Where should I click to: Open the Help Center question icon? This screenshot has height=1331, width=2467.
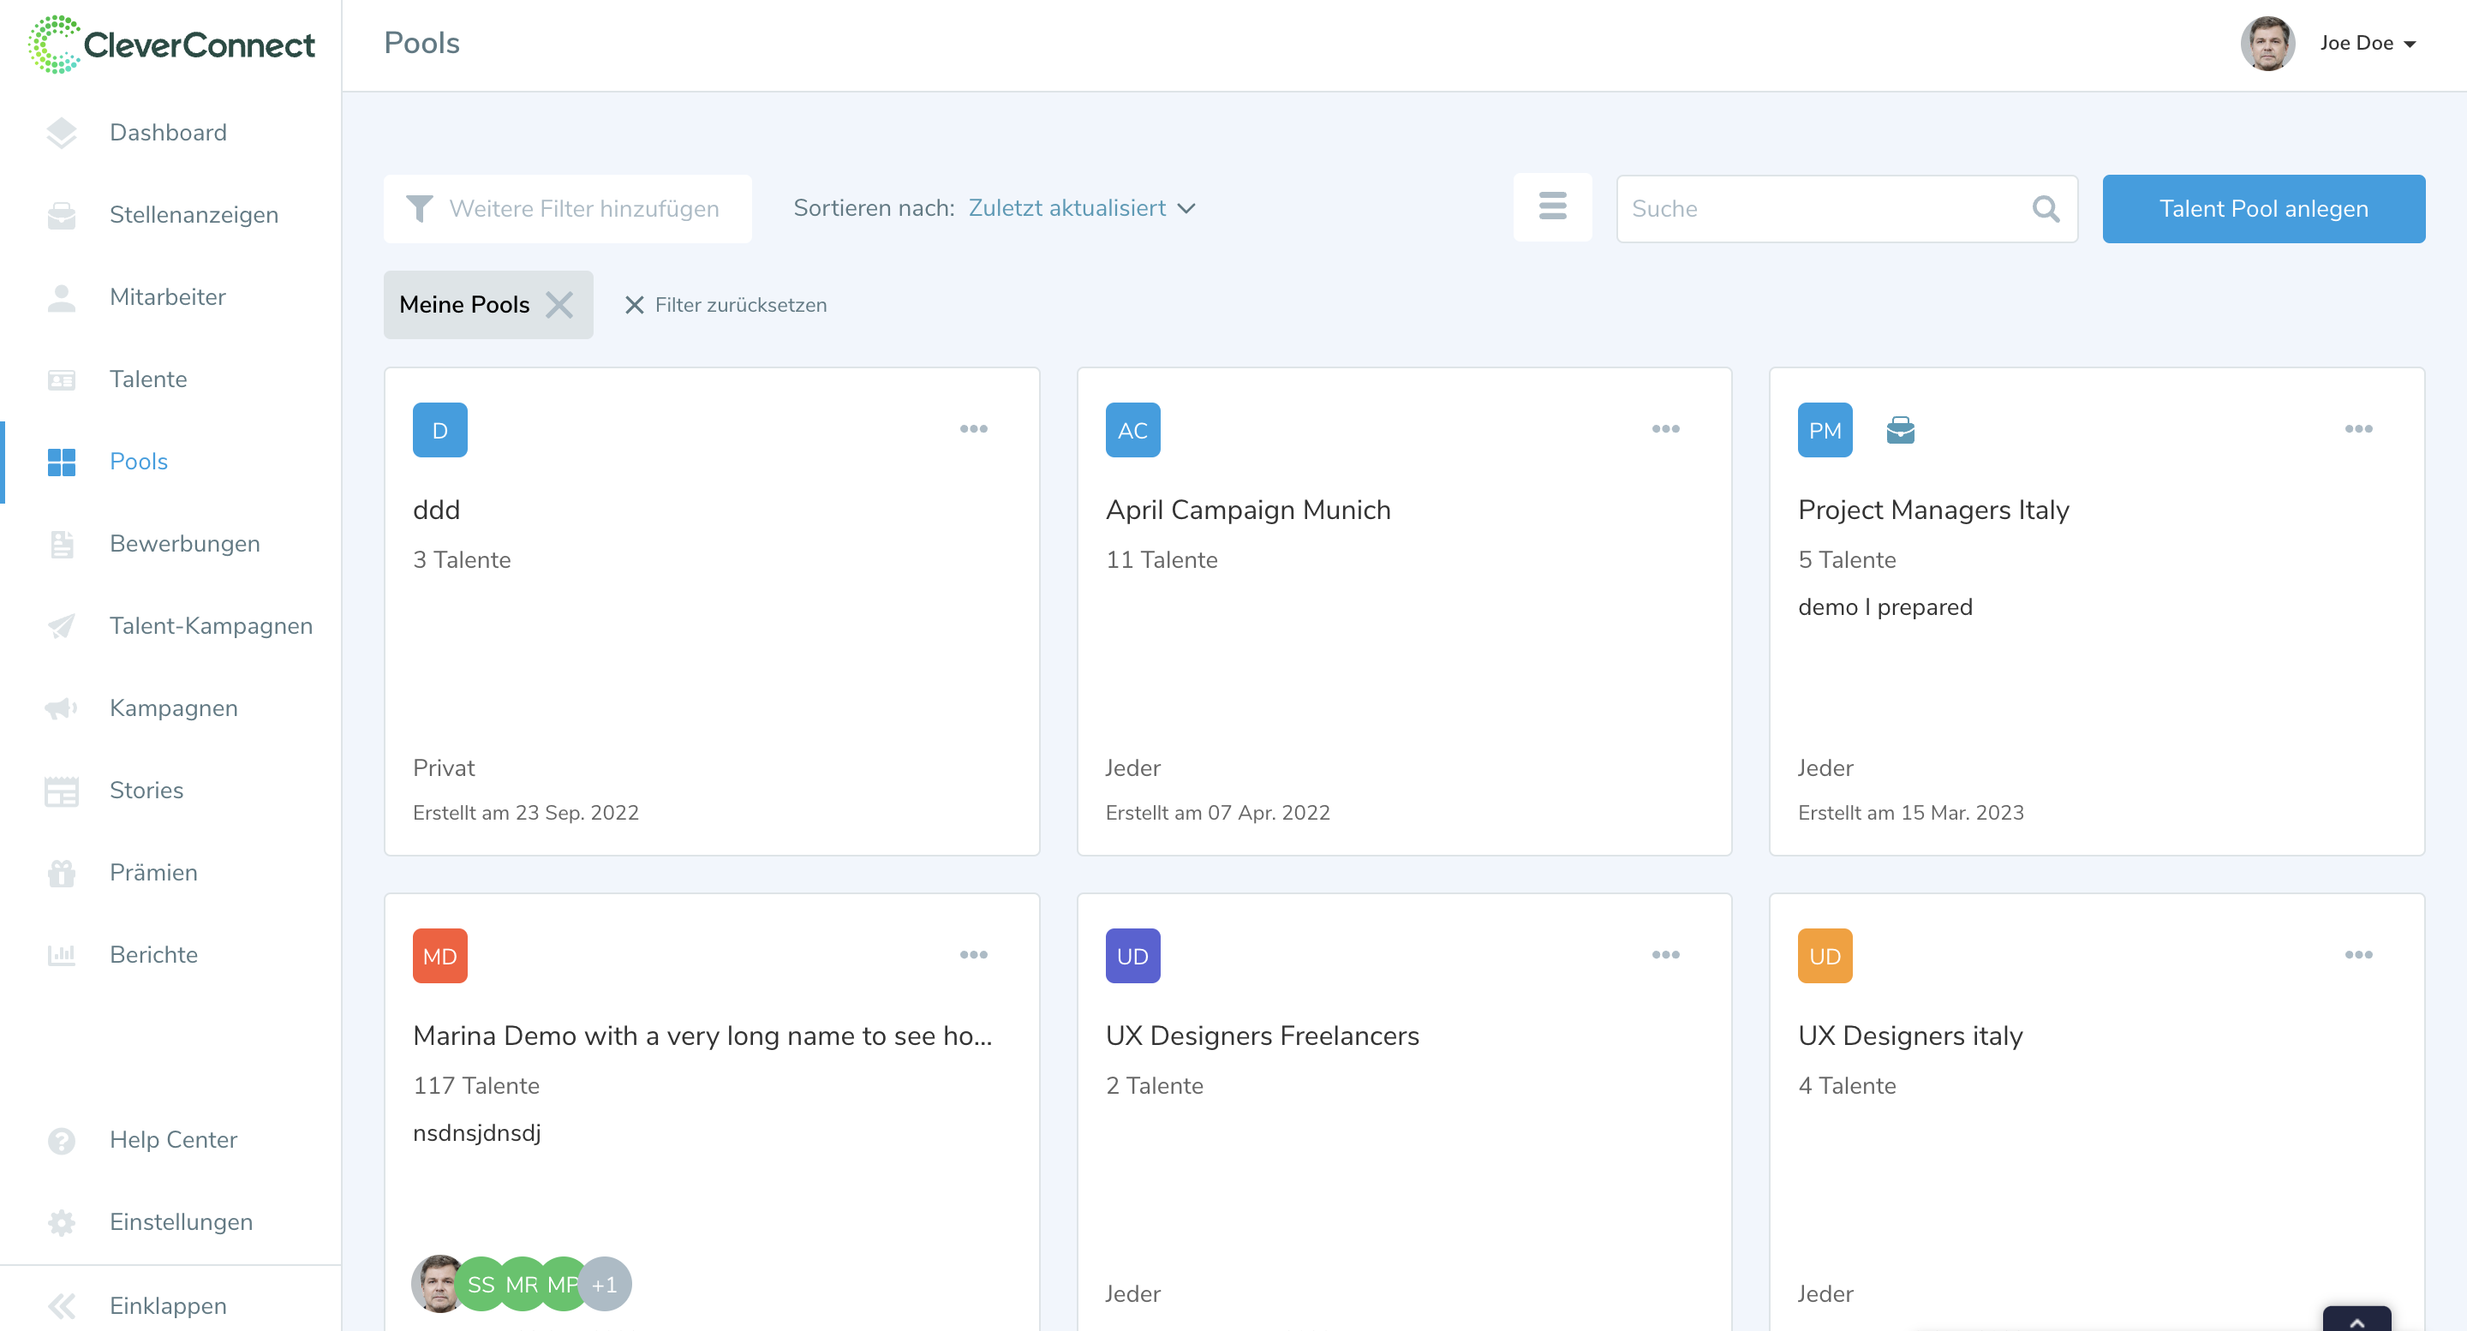click(62, 1139)
